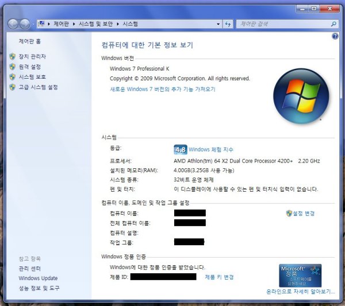Viewport: 345px width, 306px height.
Task: Open 성능 정보 및 도구 in sidebar
Action: 39,288
